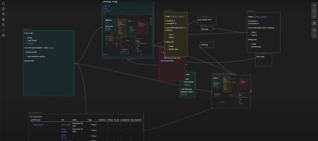The image size is (318, 141).
Task: Click the zoom out minus button
Action: 314,16
